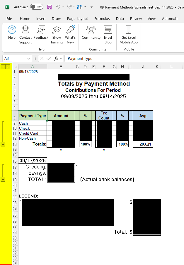Select row 8 header
Screen dimensions: 184x265
click(x=15, y=116)
